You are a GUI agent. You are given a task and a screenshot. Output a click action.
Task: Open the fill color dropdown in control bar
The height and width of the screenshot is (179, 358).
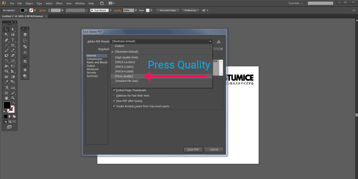tap(26, 10)
